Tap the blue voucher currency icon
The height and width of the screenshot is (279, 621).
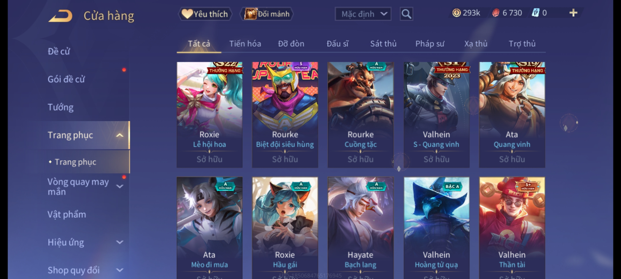pos(535,13)
